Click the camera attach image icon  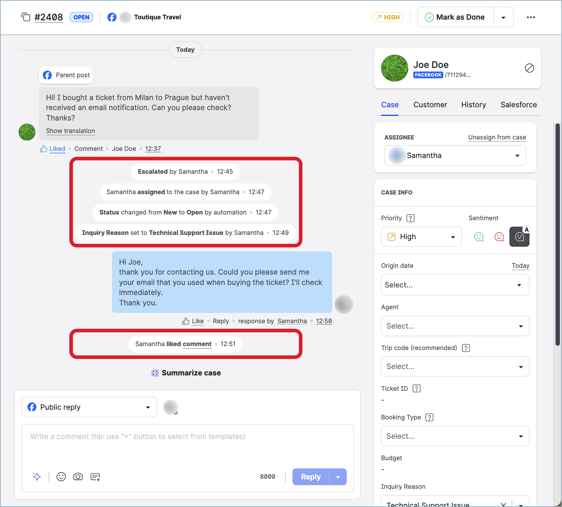pos(78,477)
